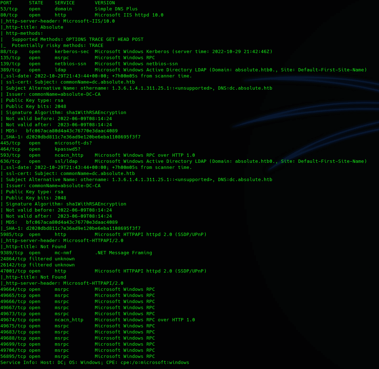Click the "Service Info: Host: DC" line
This screenshot has height=369, width=379.
[95, 363]
